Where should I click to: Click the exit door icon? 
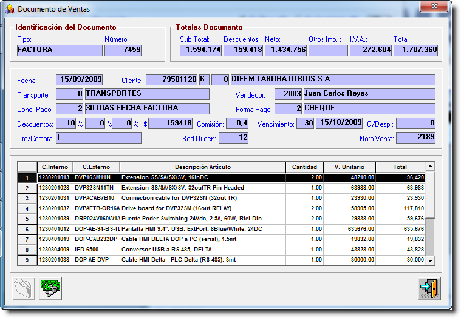tap(429, 288)
